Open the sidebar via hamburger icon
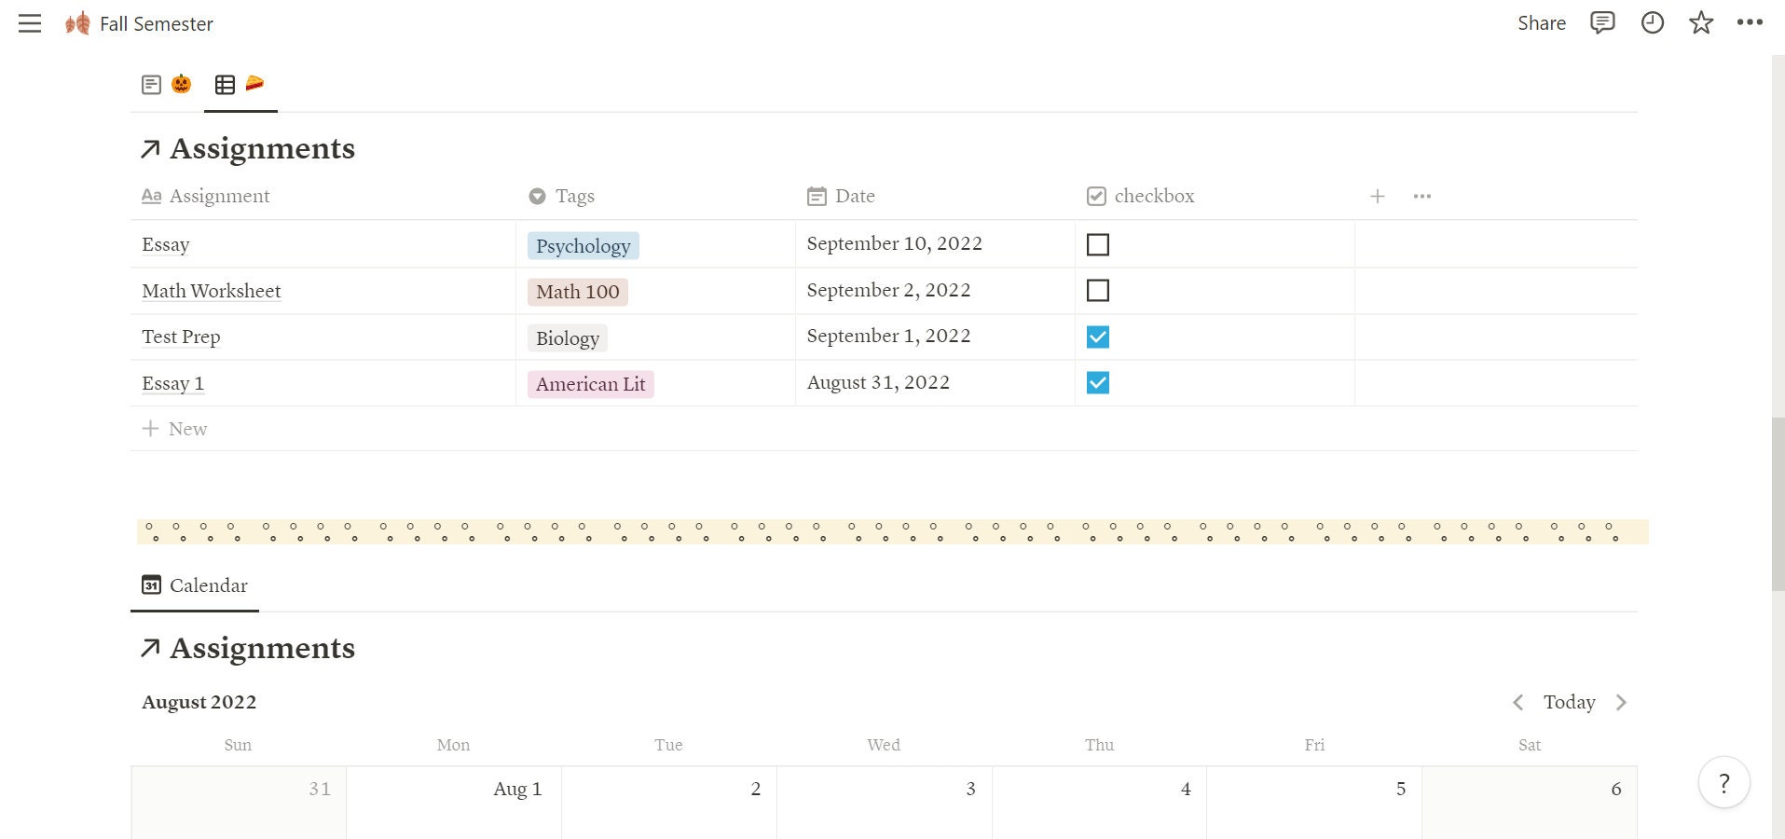The height and width of the screenshot is (839, 1785). [29, 23]
